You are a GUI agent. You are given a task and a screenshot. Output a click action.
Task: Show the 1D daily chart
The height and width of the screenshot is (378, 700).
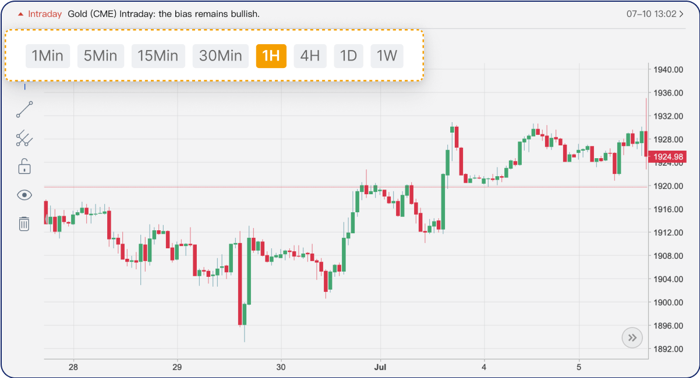click(348, 56)
